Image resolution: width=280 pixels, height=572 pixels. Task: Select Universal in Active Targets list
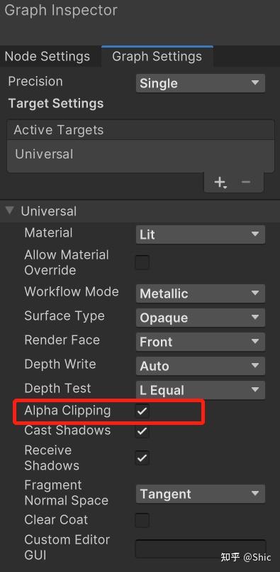[x=140, y=154]
